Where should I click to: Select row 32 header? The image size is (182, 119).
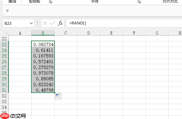point(4,96)
